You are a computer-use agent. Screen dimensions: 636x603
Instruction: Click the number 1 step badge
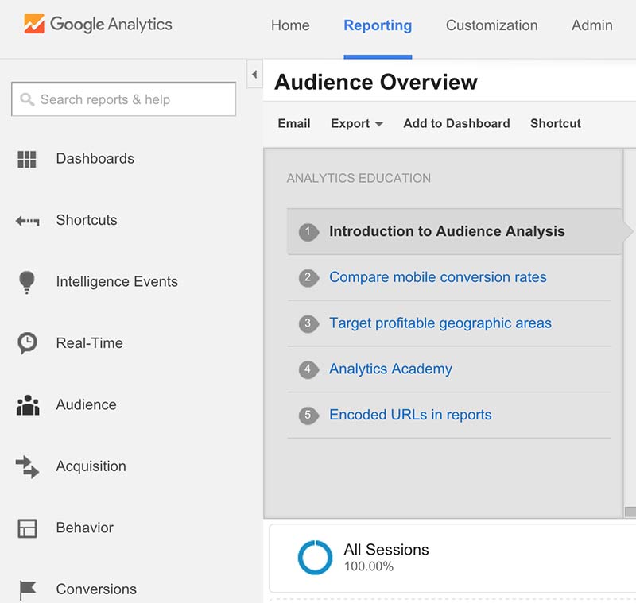[308, 232]
